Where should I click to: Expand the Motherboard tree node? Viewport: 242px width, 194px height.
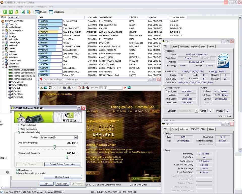click(3, 27)
